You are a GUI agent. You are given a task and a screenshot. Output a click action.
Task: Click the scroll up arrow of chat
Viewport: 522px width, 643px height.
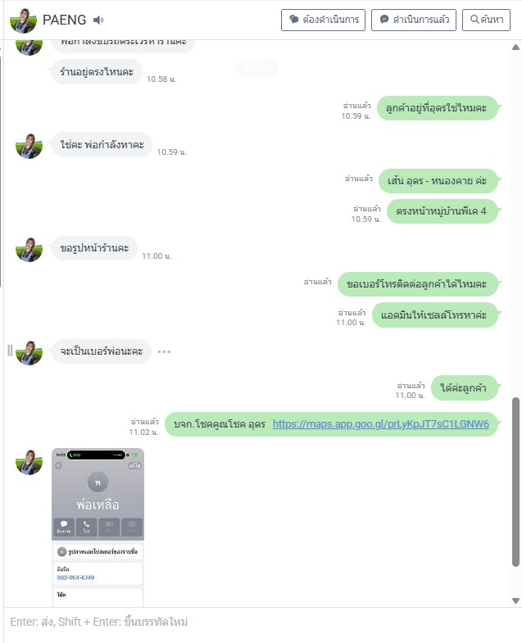point(515,48)
